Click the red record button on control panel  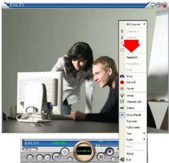click(110, 152)
